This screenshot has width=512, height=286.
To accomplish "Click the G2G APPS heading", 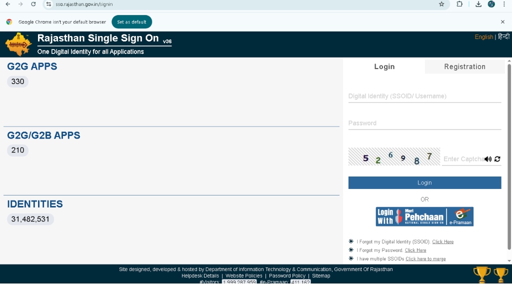I will coord(32,66).
